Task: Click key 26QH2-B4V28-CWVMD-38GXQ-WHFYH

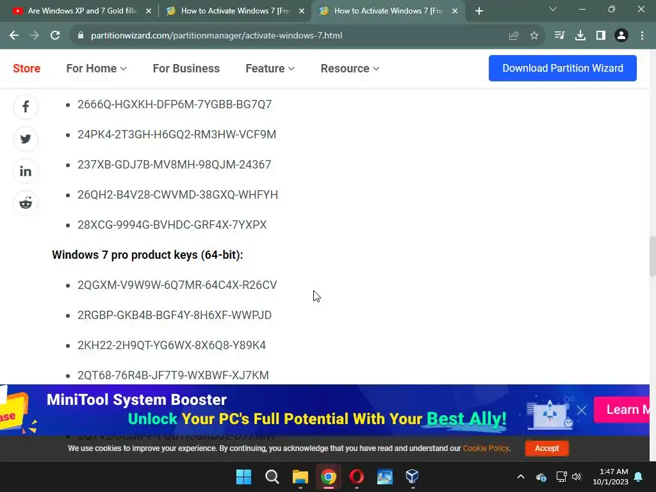Action: (x=177, y=195)
